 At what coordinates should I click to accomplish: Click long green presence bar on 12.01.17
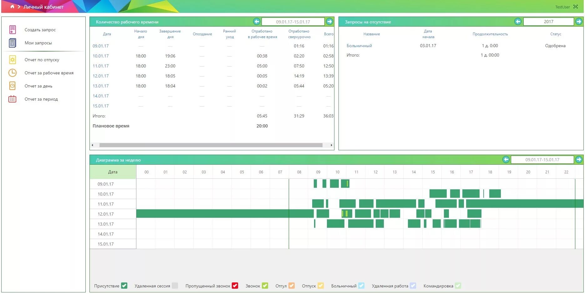click(225, 214)
